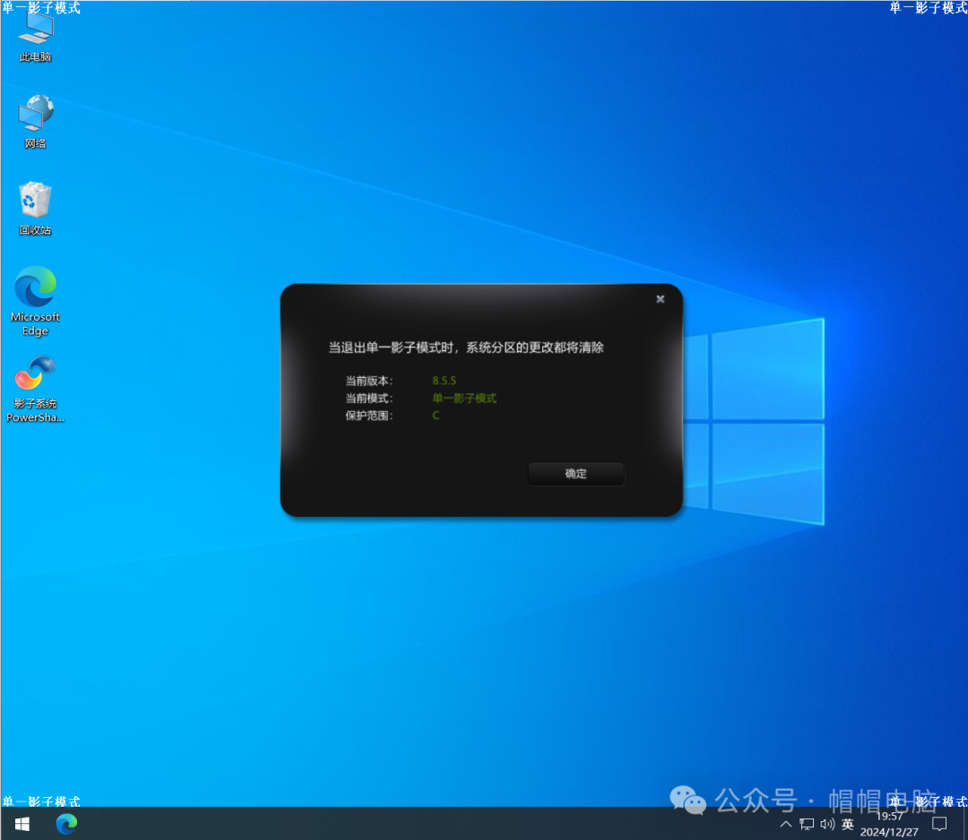Image resolution: width=968 pixels, height=840 pixels.
Task: Launch Edge from the taskbar
Action: click(66, 824)
